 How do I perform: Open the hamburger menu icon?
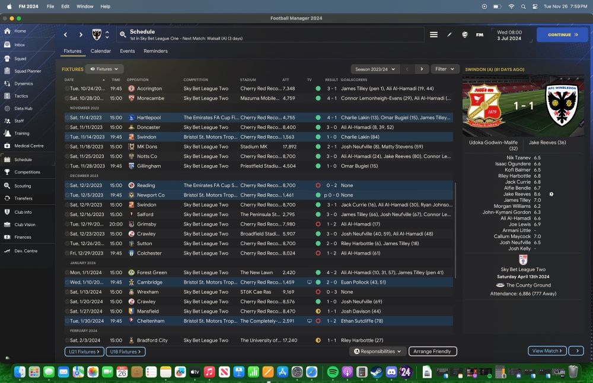click(434, 35)
